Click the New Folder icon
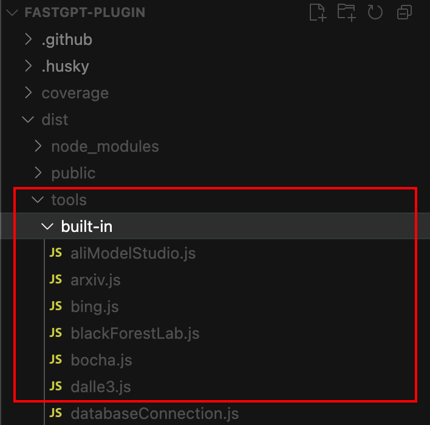The image size is (430, 425). pos(346,13)
